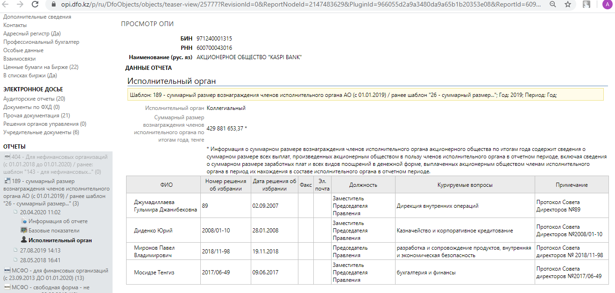
Task: Click the Должность column header
Action: point(363,185)
